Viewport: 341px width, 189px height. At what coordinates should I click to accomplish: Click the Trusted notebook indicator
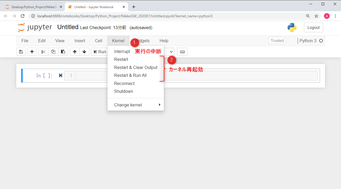pos(277,41)
